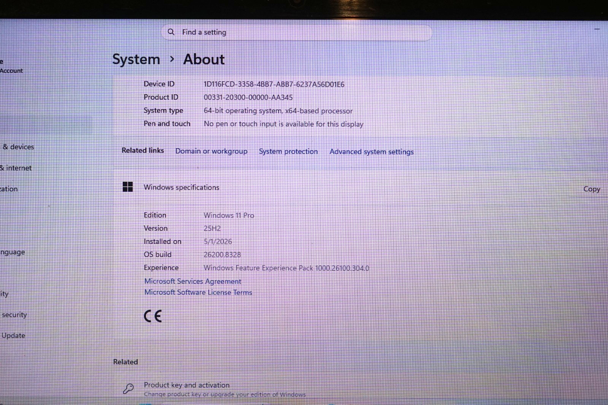
Task: Open Microsoft Software License Terms link
Action: coord(198,292)
